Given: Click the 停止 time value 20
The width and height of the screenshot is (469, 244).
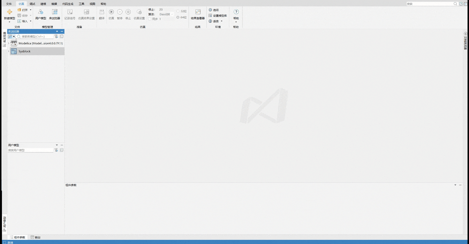Looking at the screenshot, I should pyautogui.click(x=161, y=9).
